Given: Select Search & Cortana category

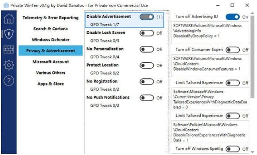Looking at the screenshot, I should (x=51, y=29).
